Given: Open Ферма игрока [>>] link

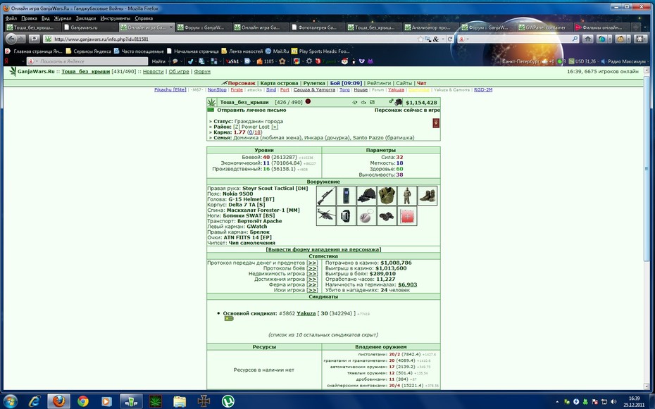Looking at the screenshot, I should [312, 284].
